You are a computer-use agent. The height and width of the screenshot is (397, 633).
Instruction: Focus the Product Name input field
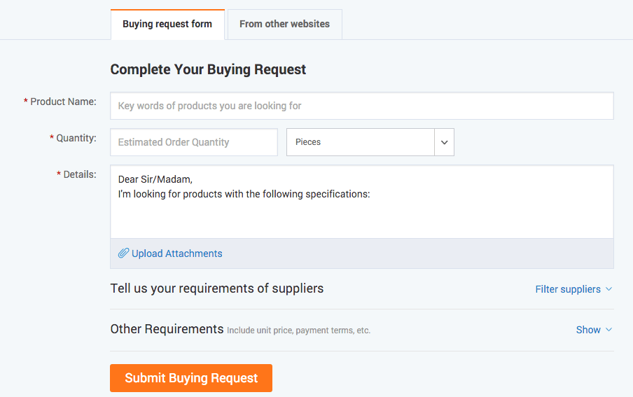[x=362, y=106]
